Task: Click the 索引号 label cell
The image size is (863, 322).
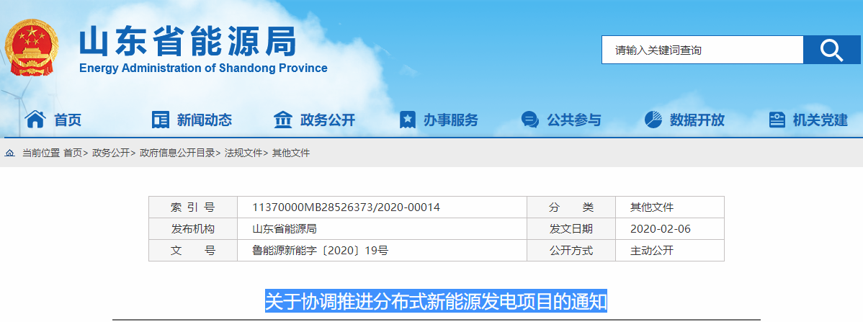Action: (192, 207)
